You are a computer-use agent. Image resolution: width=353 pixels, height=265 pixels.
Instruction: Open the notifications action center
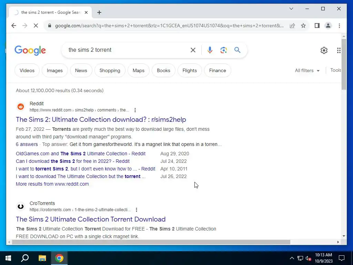click(x=342, y=258)
